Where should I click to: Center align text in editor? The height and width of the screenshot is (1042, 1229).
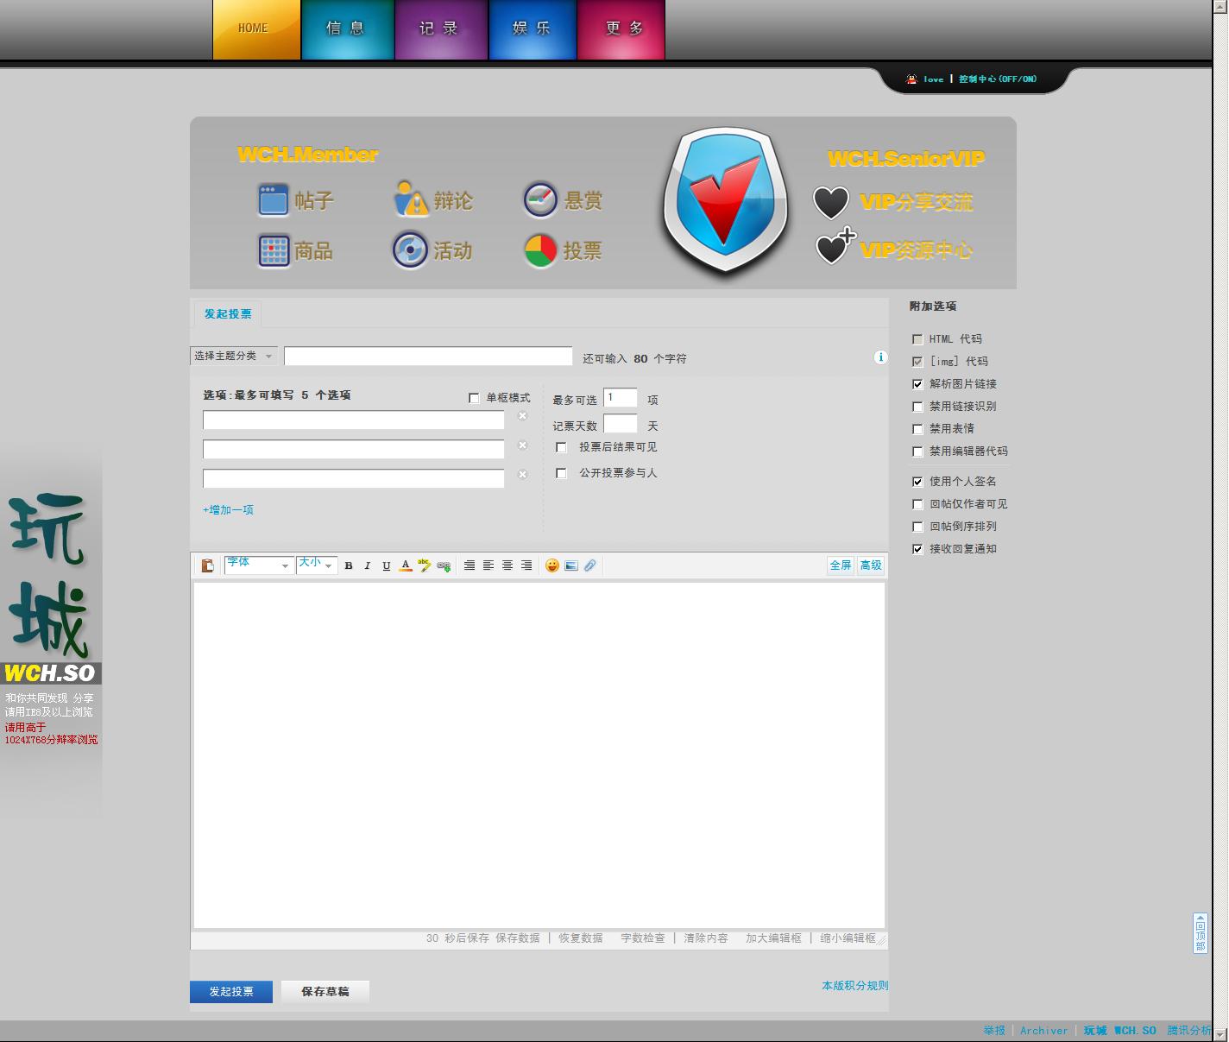[507, 565]
